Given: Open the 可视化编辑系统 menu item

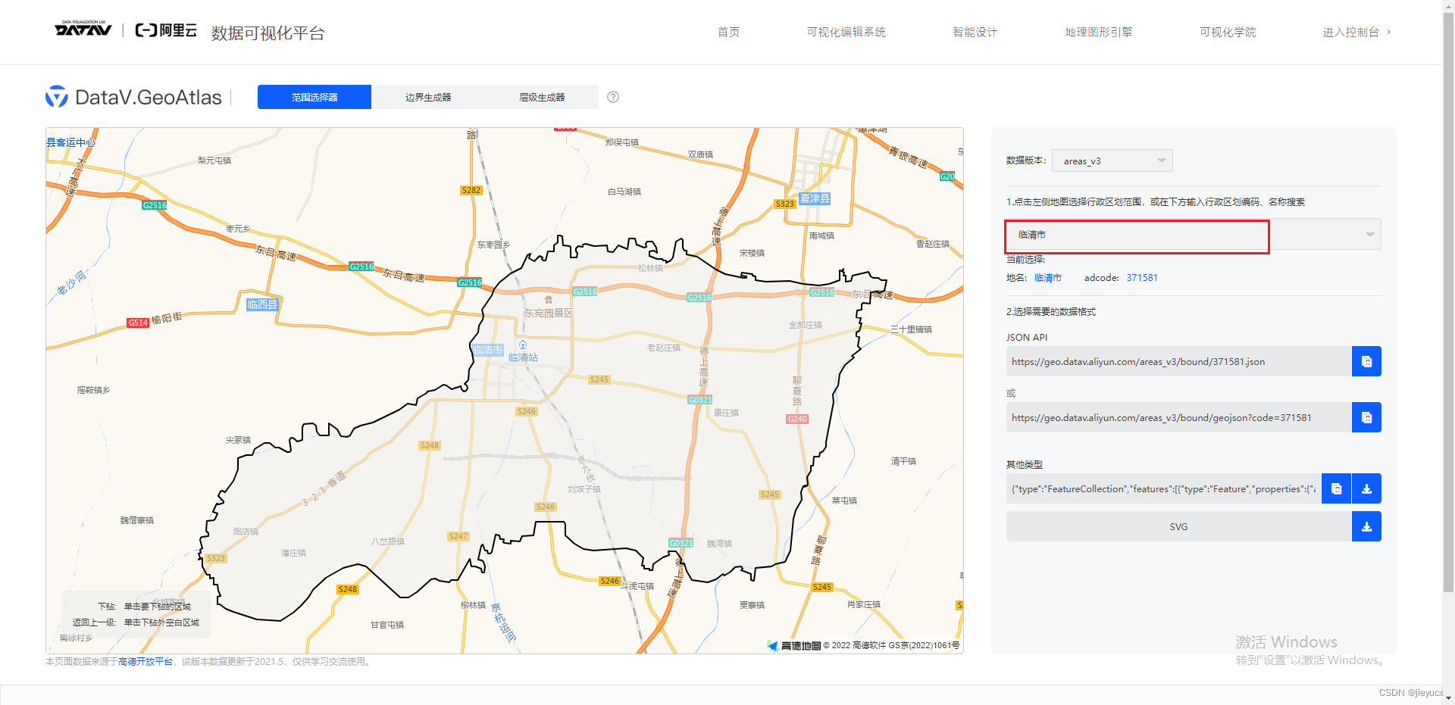Looking at the screenshot, I should click(x=846, y=32).
